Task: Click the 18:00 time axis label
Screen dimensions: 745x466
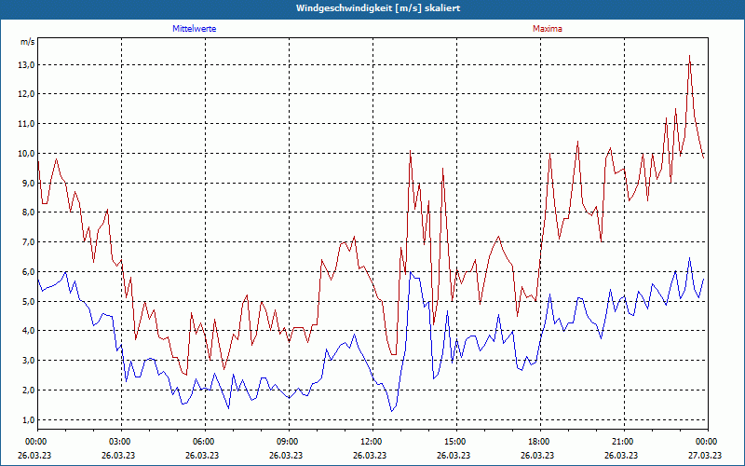Action: (x=540, y=442)
